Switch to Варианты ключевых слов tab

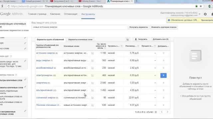point(80,40)
